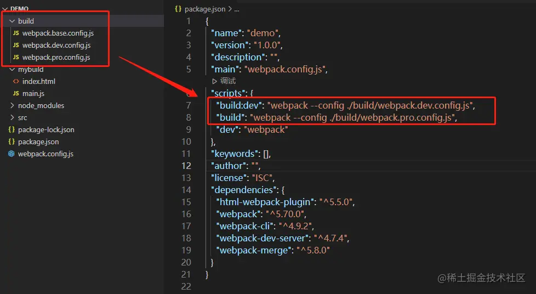Click the "build:dev" script key
Image resolution: width=536 pixels, height=294 pixels.
click(x=240, y=105)
